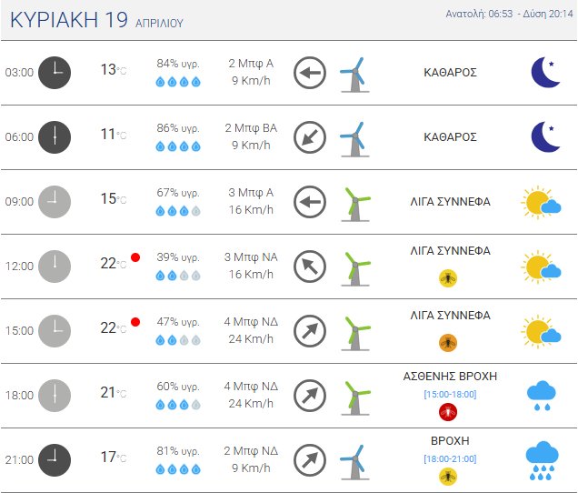Click the yellow mosquito icon at 12:00
The width and height of the screenshot is (578, 493).
(448, 278)
